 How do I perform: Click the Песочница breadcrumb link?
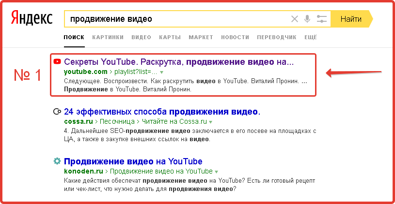click(117, 122)
